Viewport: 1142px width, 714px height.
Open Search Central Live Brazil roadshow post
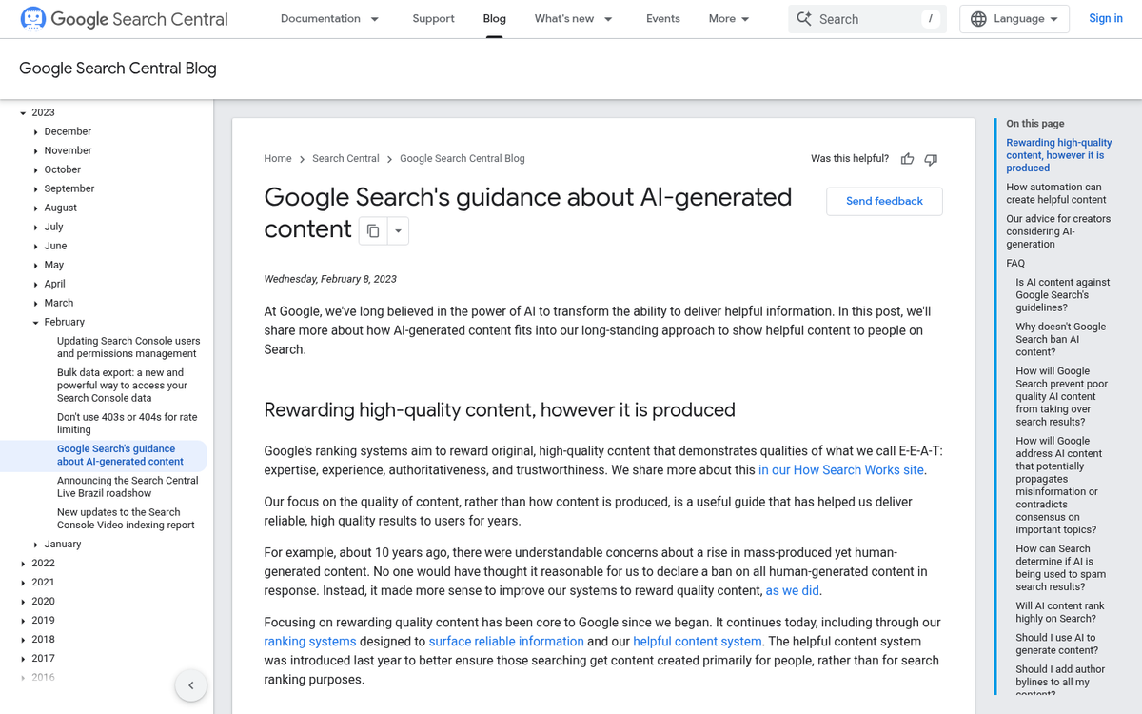tap(128, 486)
